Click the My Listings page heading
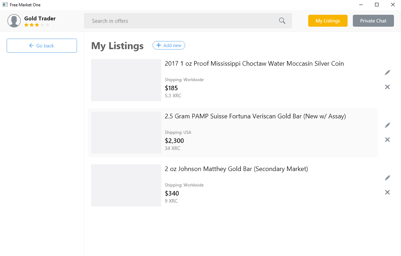This screenshot has height=256, width=401. 117,46
